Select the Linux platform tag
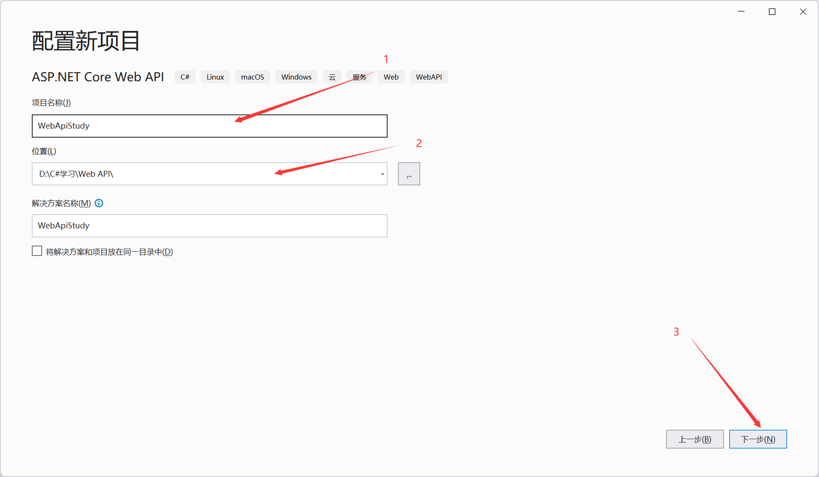This screenshot has height=477, width=819. (215, 77)
